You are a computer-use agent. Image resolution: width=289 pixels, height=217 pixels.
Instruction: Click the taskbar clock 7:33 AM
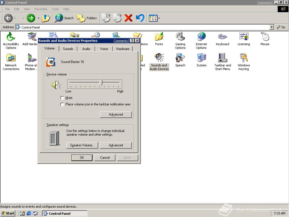[279, 213]
